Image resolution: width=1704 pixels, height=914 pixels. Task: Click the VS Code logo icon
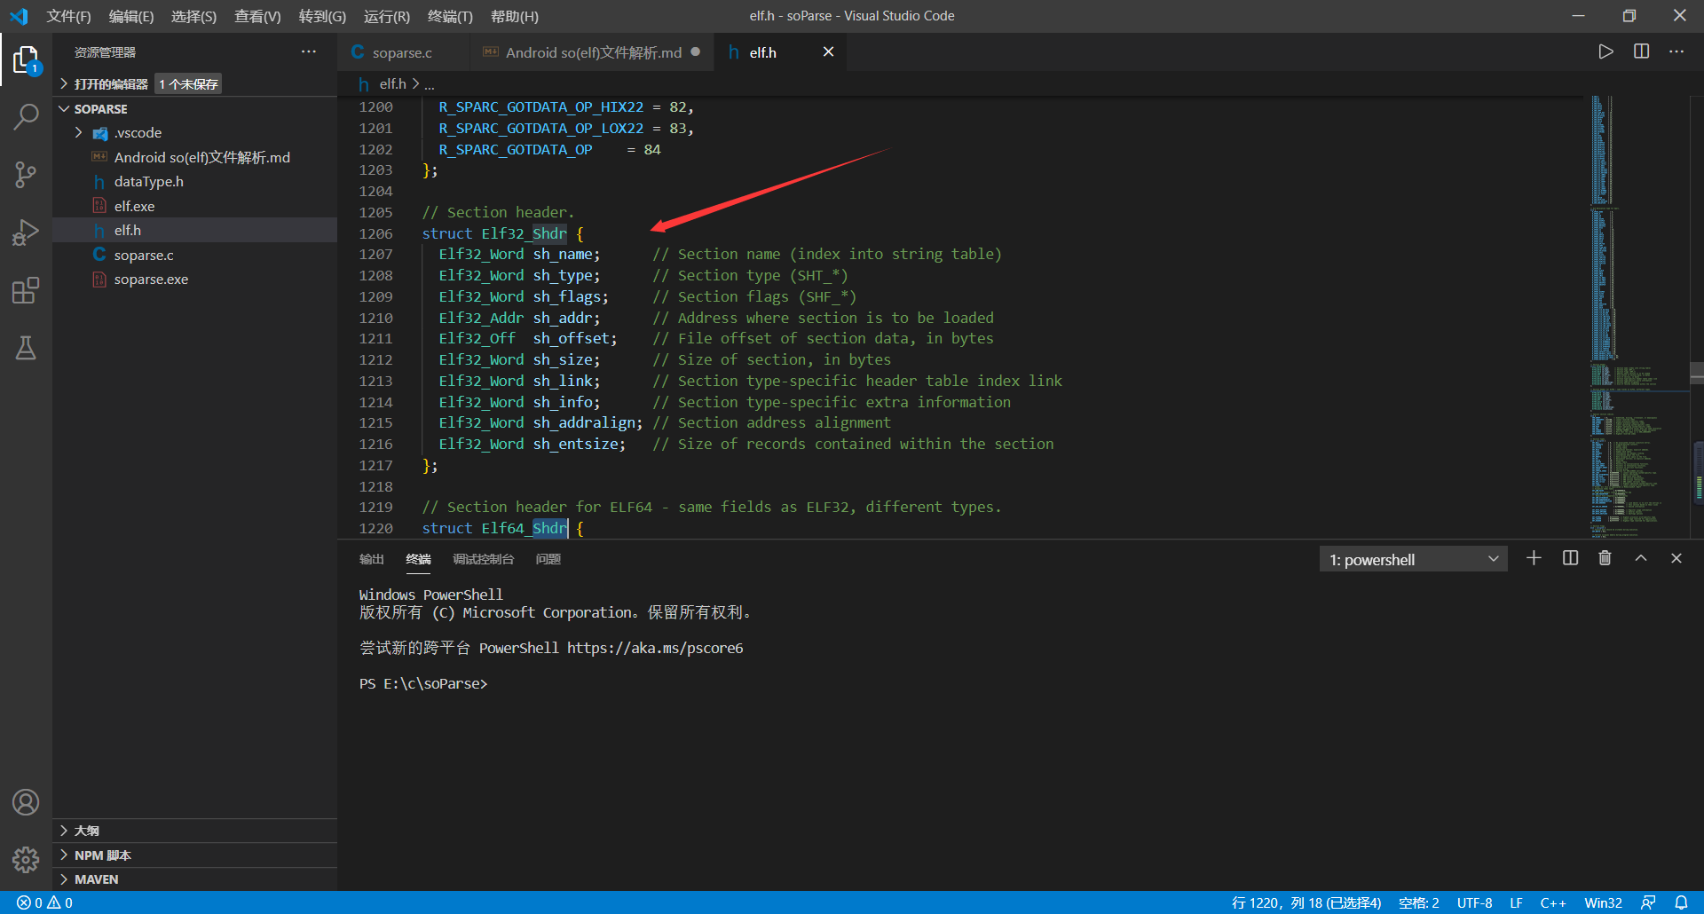point(19,16)
